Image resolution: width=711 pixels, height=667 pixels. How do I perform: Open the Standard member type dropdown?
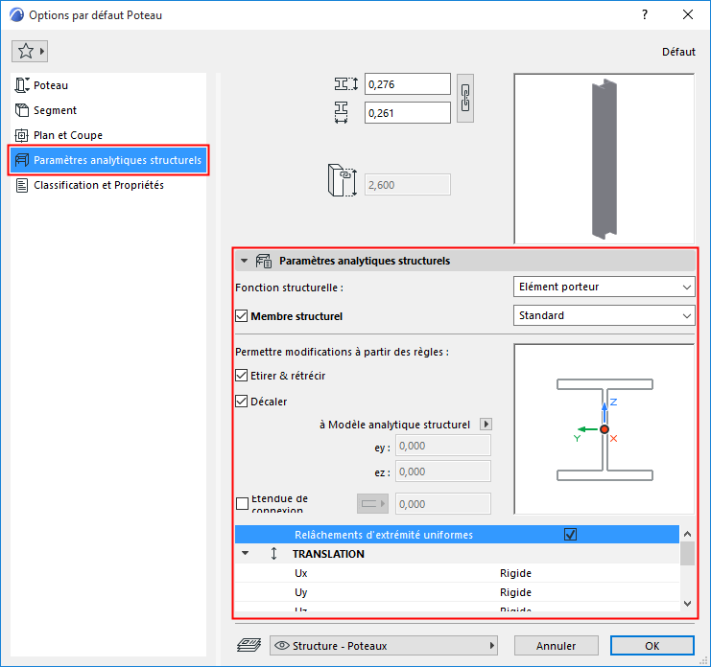pos(604,315)
